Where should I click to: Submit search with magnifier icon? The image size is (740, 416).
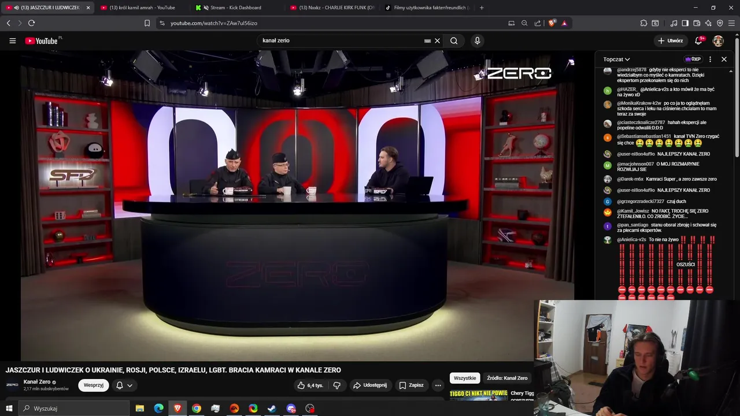(454, 40)
